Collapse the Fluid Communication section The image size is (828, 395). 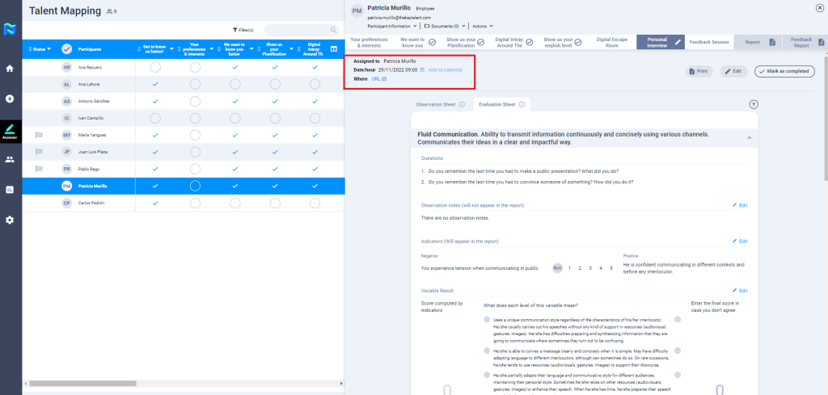coord(748,138)
